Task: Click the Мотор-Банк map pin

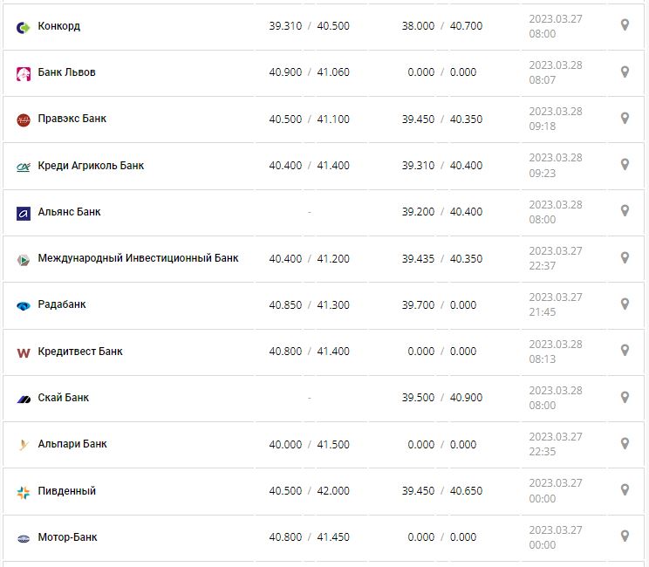Action: [x=625, y=536]
